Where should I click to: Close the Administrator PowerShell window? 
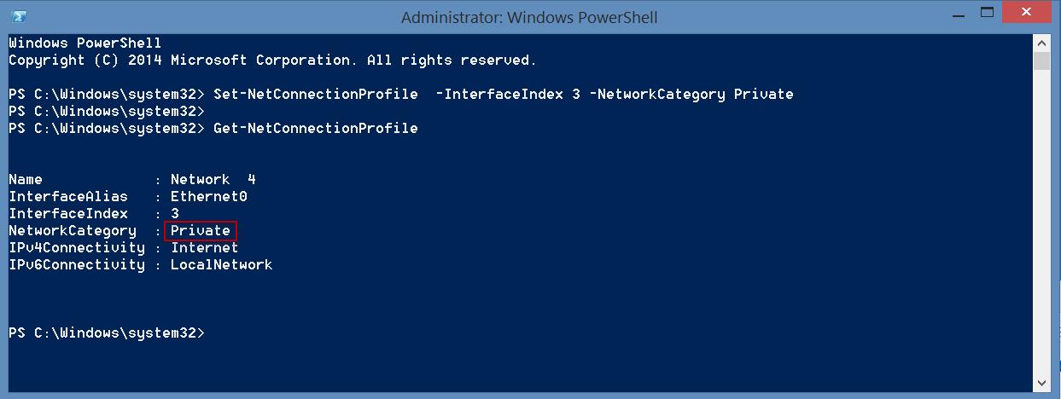tap(1029, 13)
